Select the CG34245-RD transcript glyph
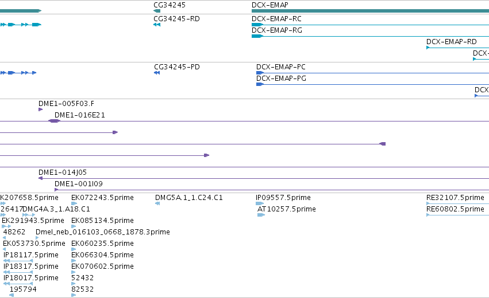 coord(157,25)
